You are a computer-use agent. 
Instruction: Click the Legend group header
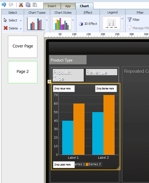(113, 12)
